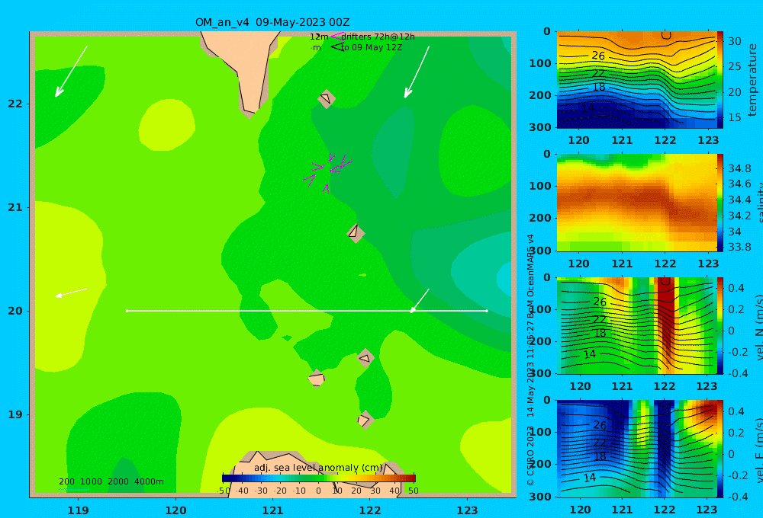Click the '18' contour label in vel. N panel
Screen dimensions: 763x518
pos(600,333)
